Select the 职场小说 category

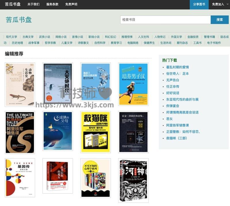tap(94, 37)
